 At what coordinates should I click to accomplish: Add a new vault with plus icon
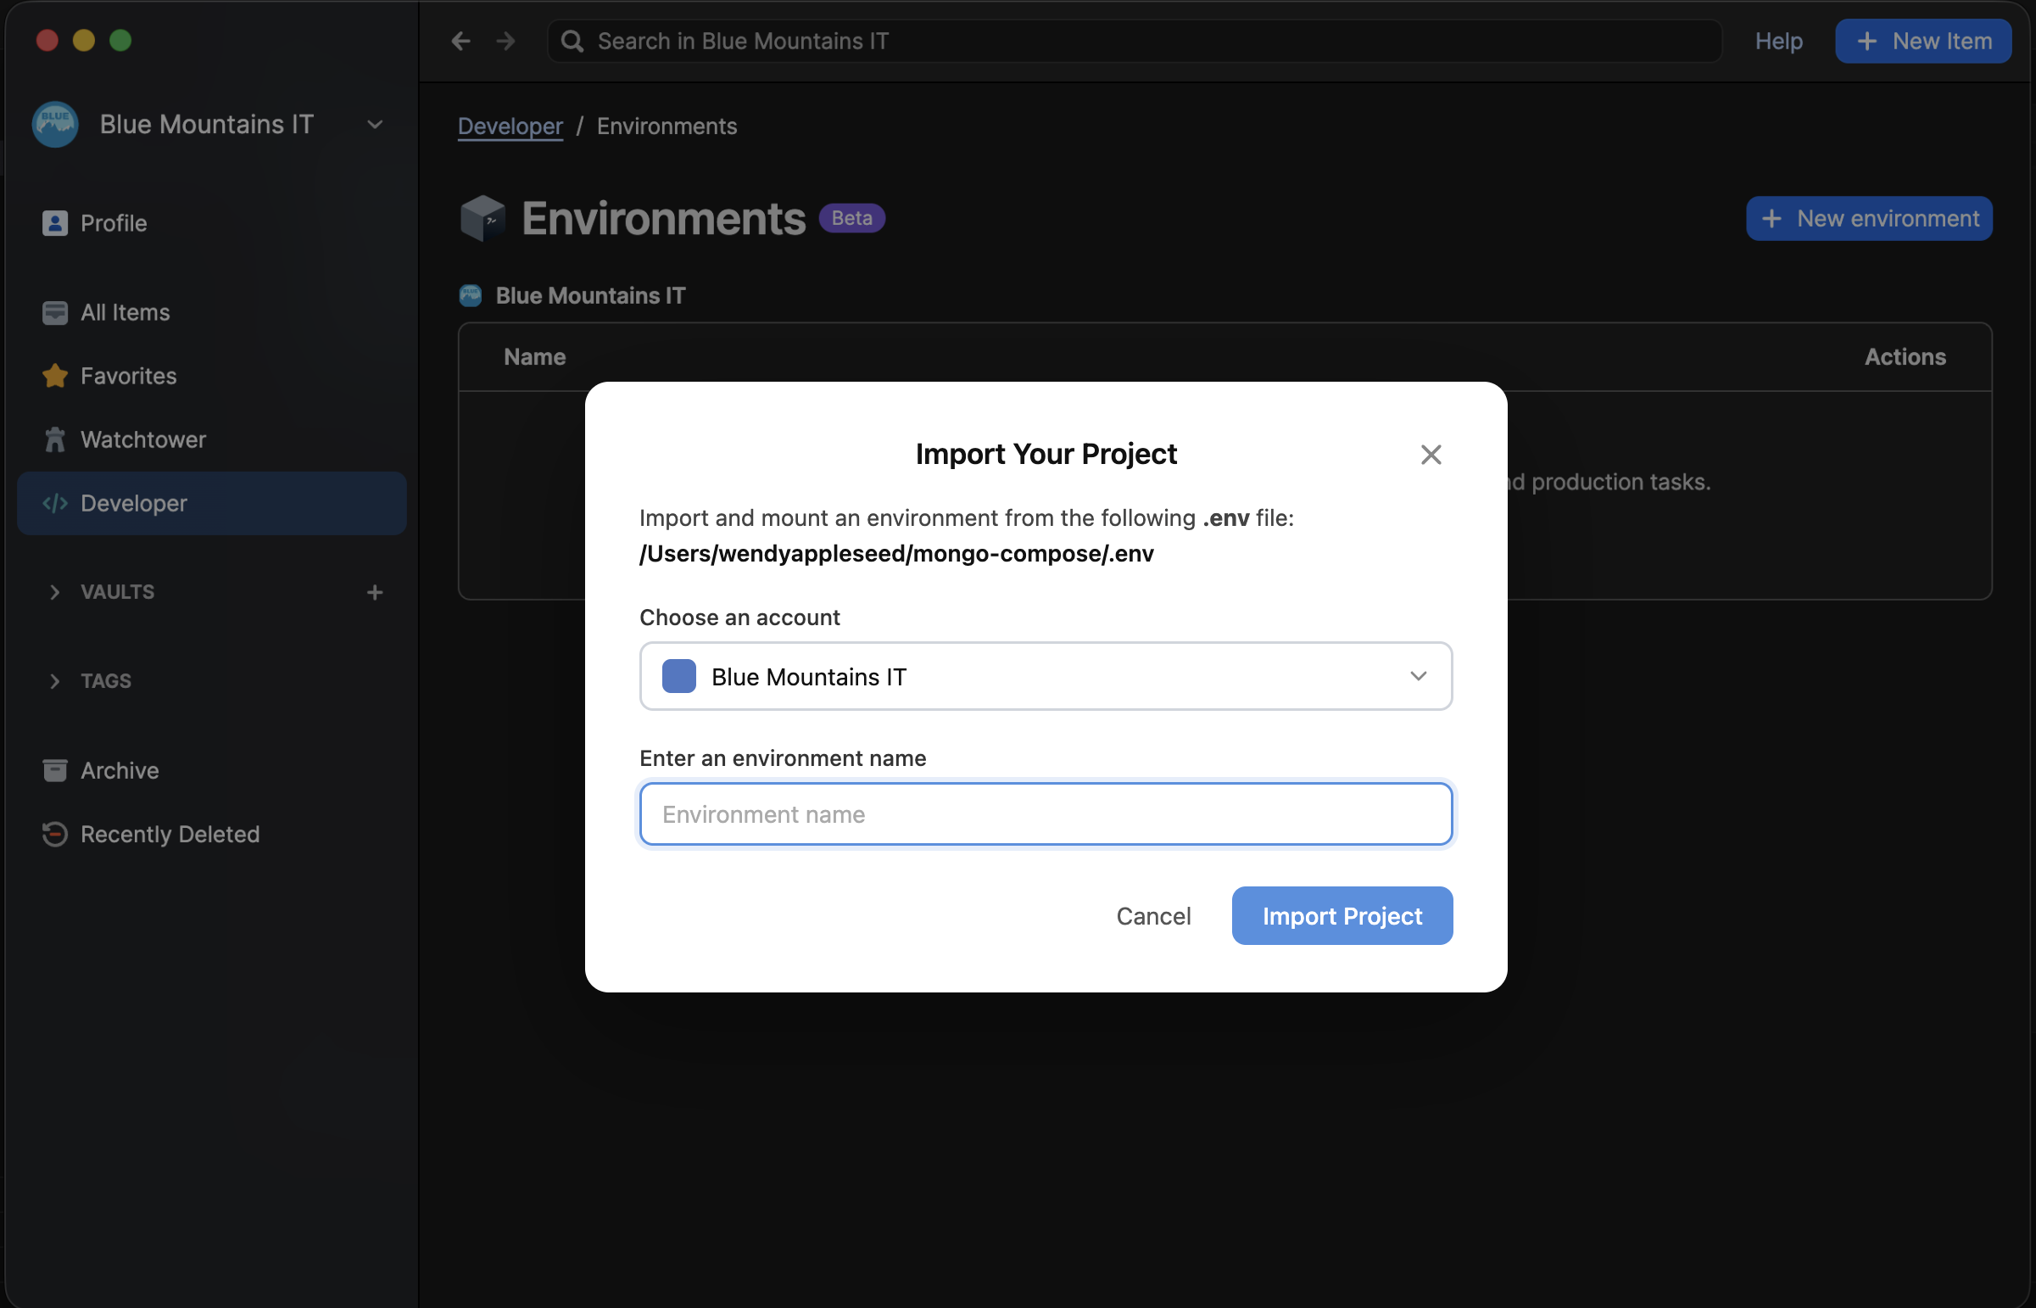(375, 592)
